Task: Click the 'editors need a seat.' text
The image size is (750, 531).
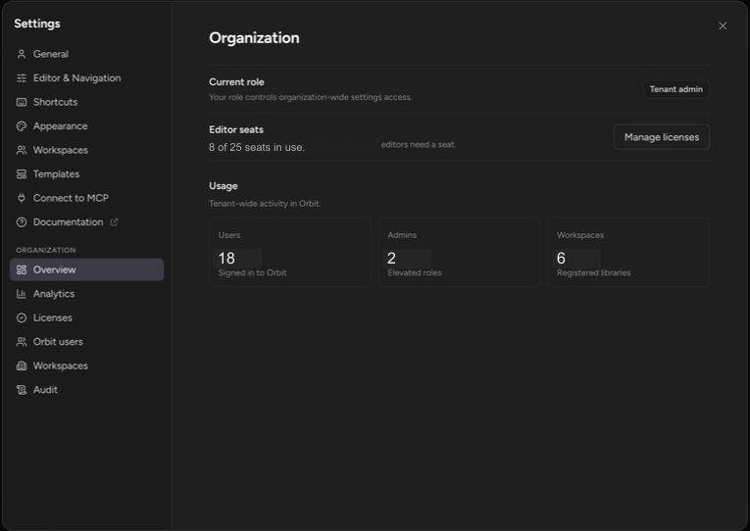Action: (x=418, y=144)
